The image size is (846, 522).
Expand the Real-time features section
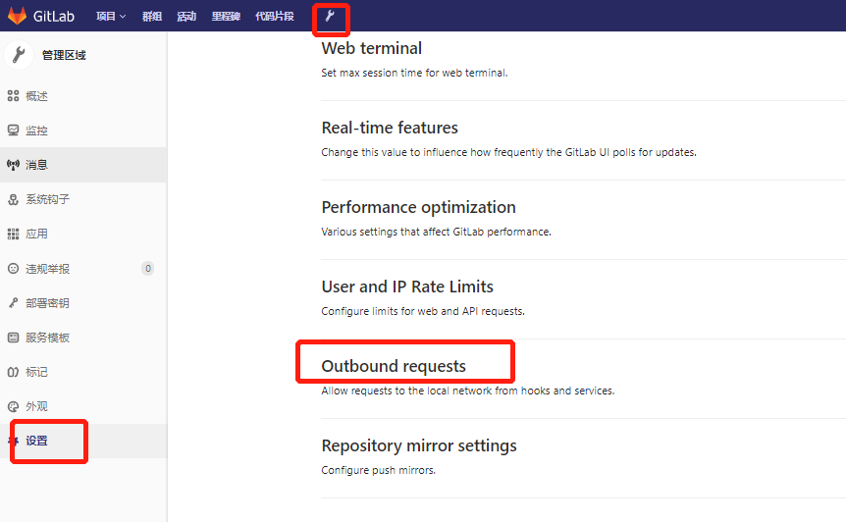click(390, 128)
